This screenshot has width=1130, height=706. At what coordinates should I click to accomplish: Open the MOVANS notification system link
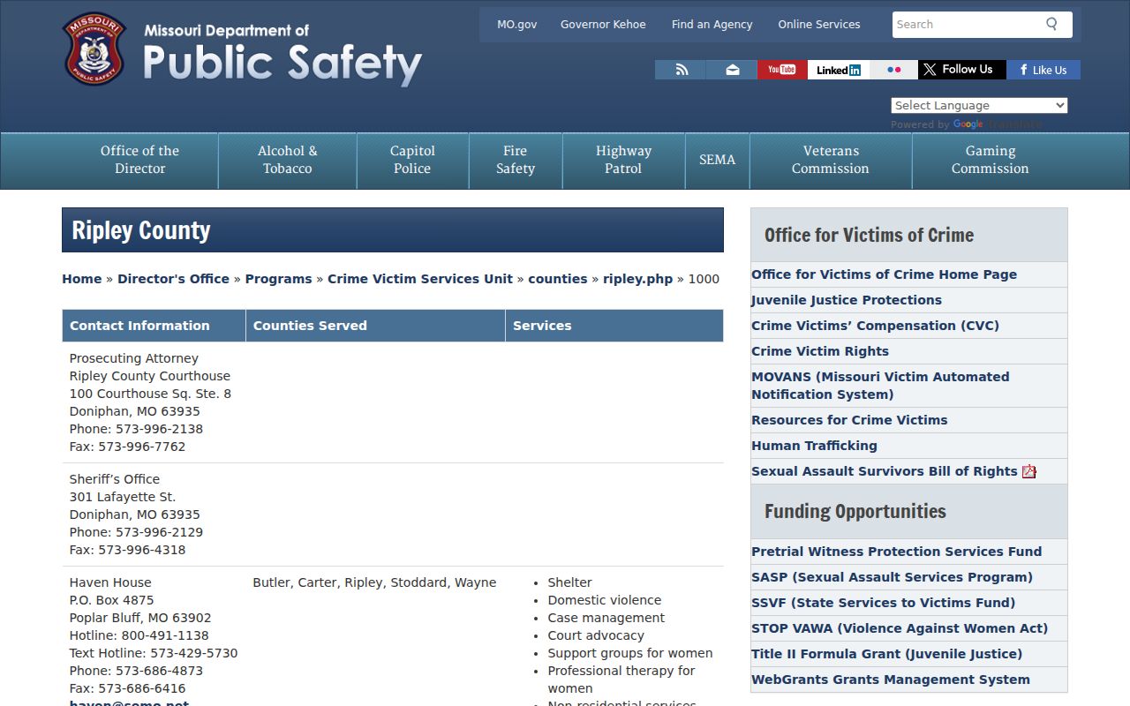[880, 386]
